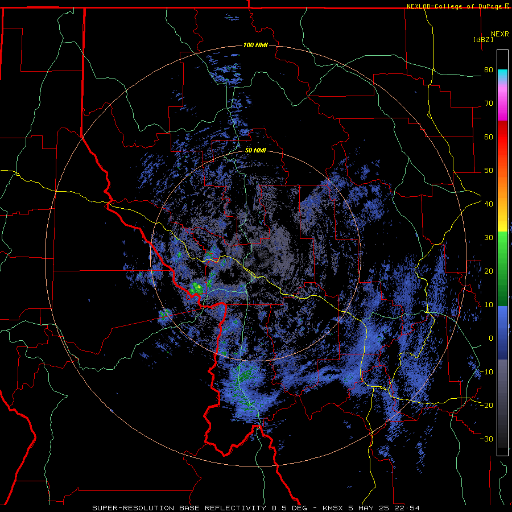Click the yellow-green strongest echo cell
Image resolution: width=512 pixels, height=512 pixels.
click(197, 287)
